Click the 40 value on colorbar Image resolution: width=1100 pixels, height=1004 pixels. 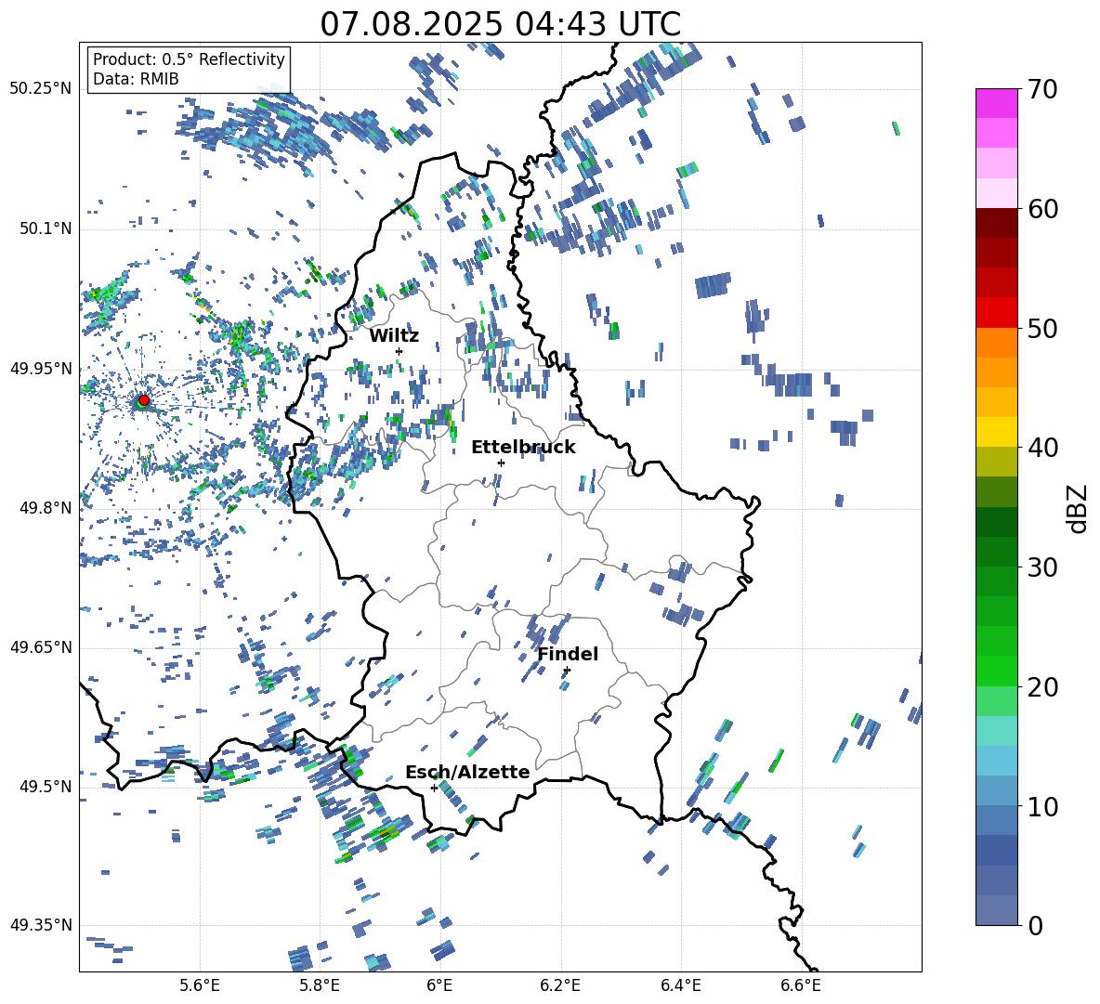[x=1042, y=448]
